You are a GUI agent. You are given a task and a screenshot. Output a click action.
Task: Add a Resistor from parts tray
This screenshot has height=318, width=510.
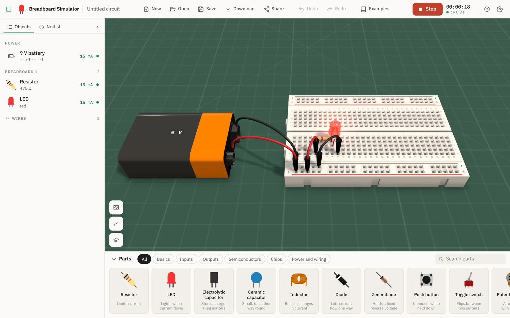coord(129,291)
